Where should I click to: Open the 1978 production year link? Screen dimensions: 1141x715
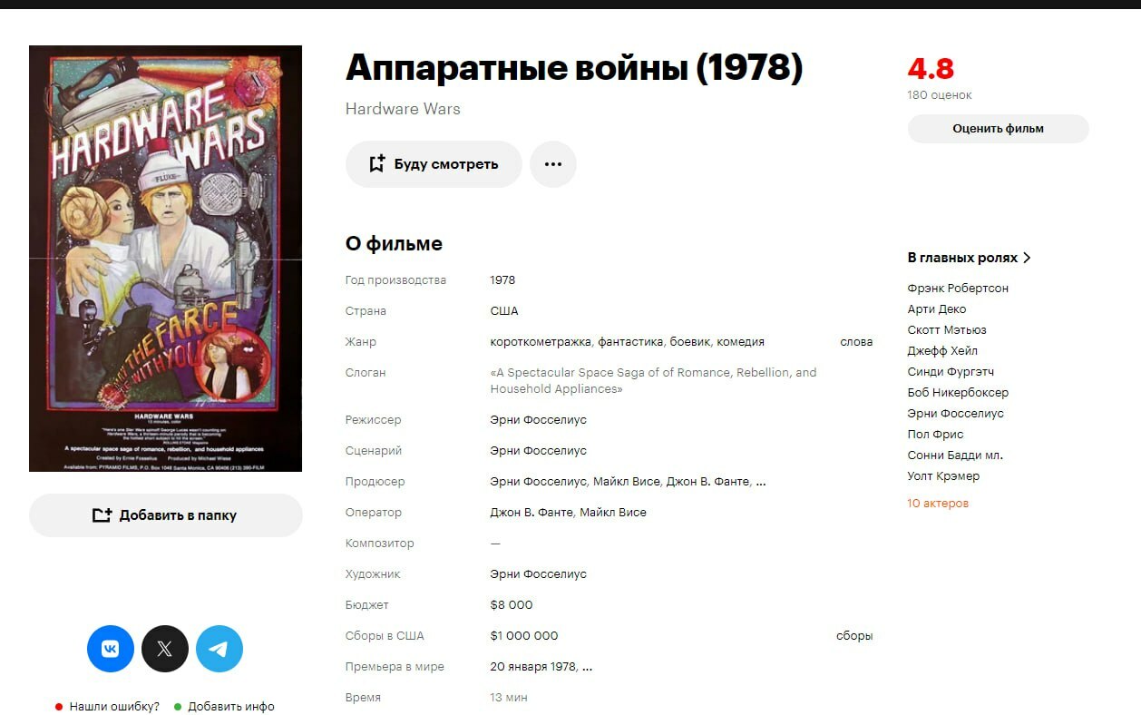click(x=502, y=280)
